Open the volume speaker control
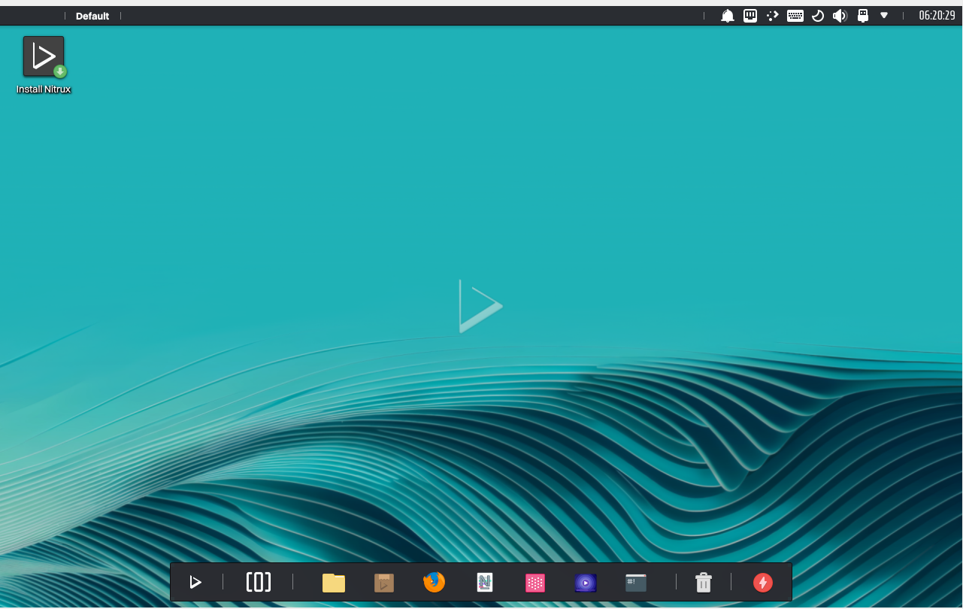Image resolution: width=963 pixels, height=609 pixels. [x=840, y=16]
